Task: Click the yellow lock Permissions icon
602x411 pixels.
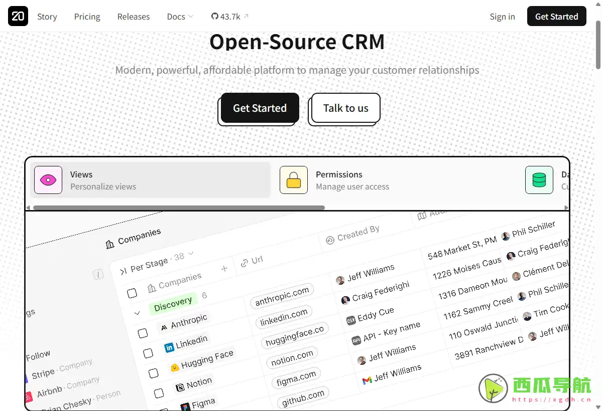Action: click(294, 180)
